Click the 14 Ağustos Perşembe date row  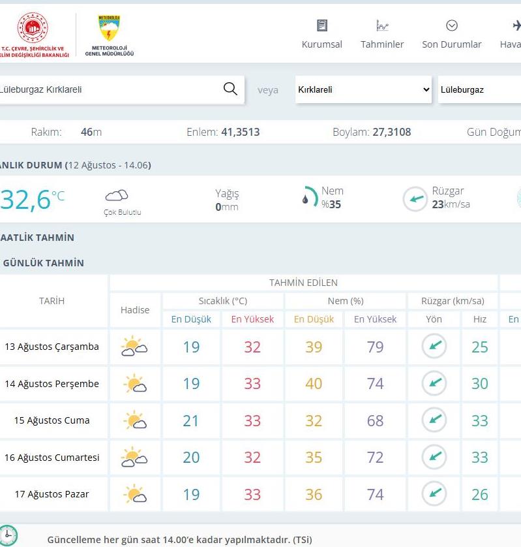tap(52, 384)
